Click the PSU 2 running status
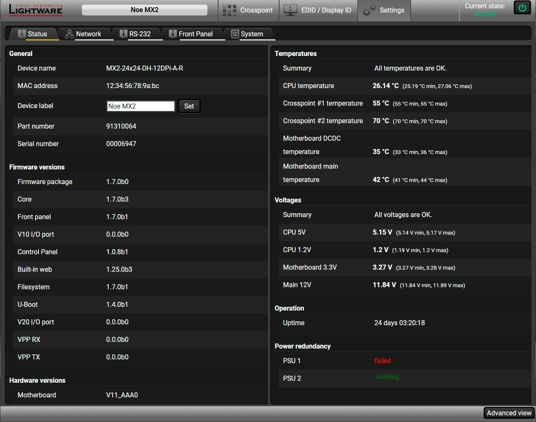The image size is (536, 422). [x=388, y=377]
